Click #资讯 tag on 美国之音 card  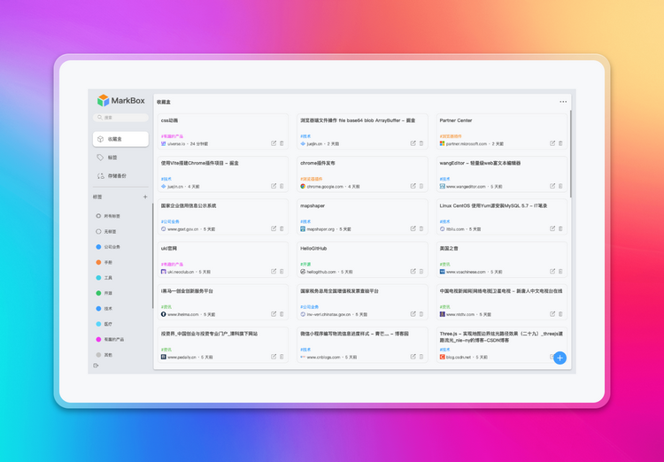click(444, 265)
